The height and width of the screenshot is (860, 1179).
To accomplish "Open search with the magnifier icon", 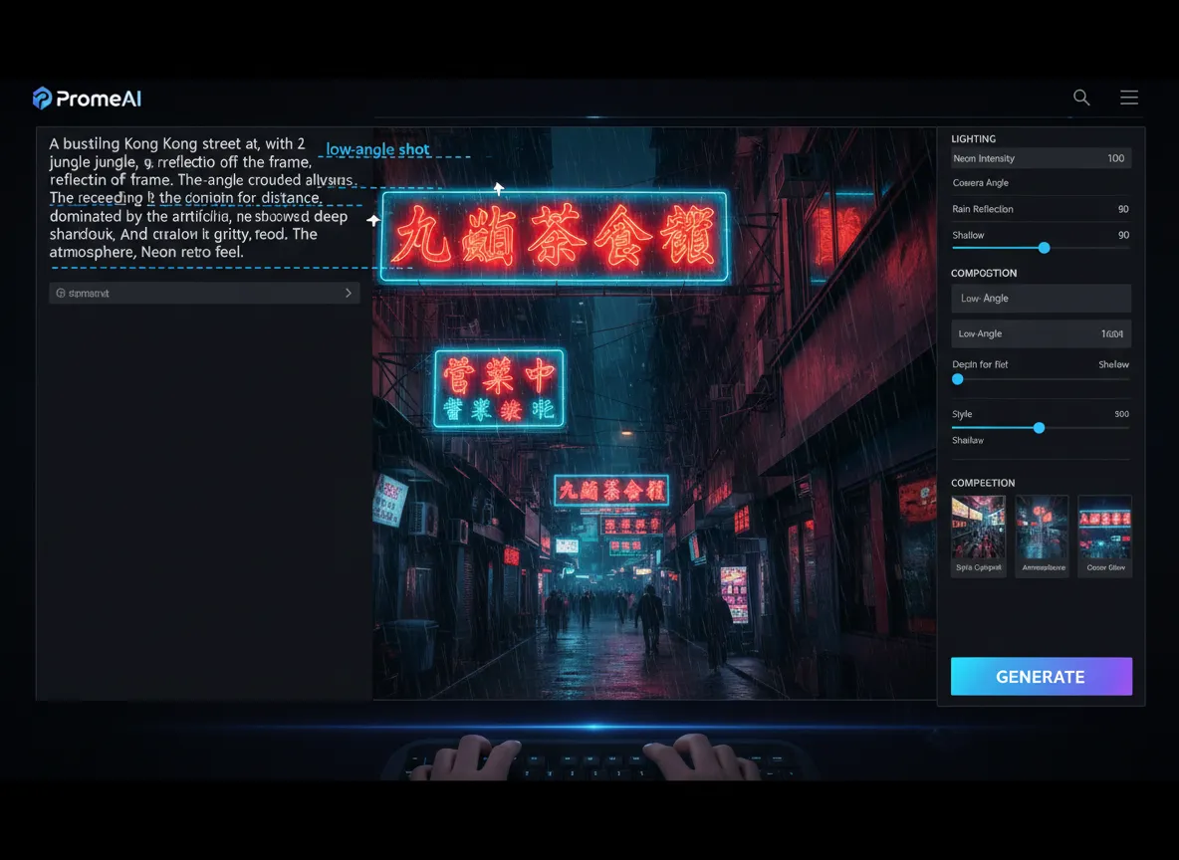I will [x=1081, y=98].
